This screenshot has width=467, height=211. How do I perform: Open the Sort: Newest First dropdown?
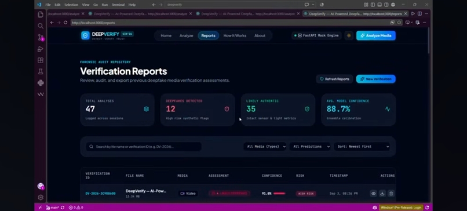click(362, 147)
